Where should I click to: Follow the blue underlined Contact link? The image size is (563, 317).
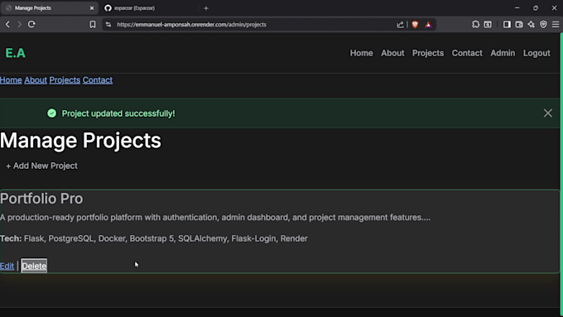point(98,80)
